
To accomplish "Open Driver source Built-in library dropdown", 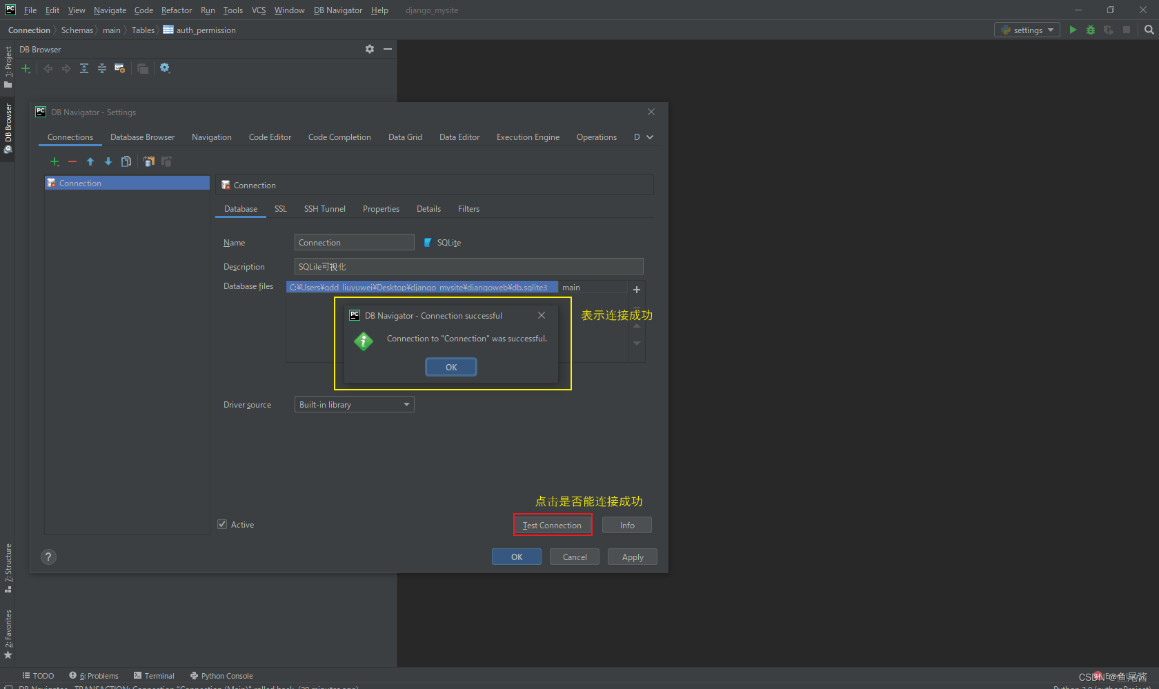I will point(355,404).
